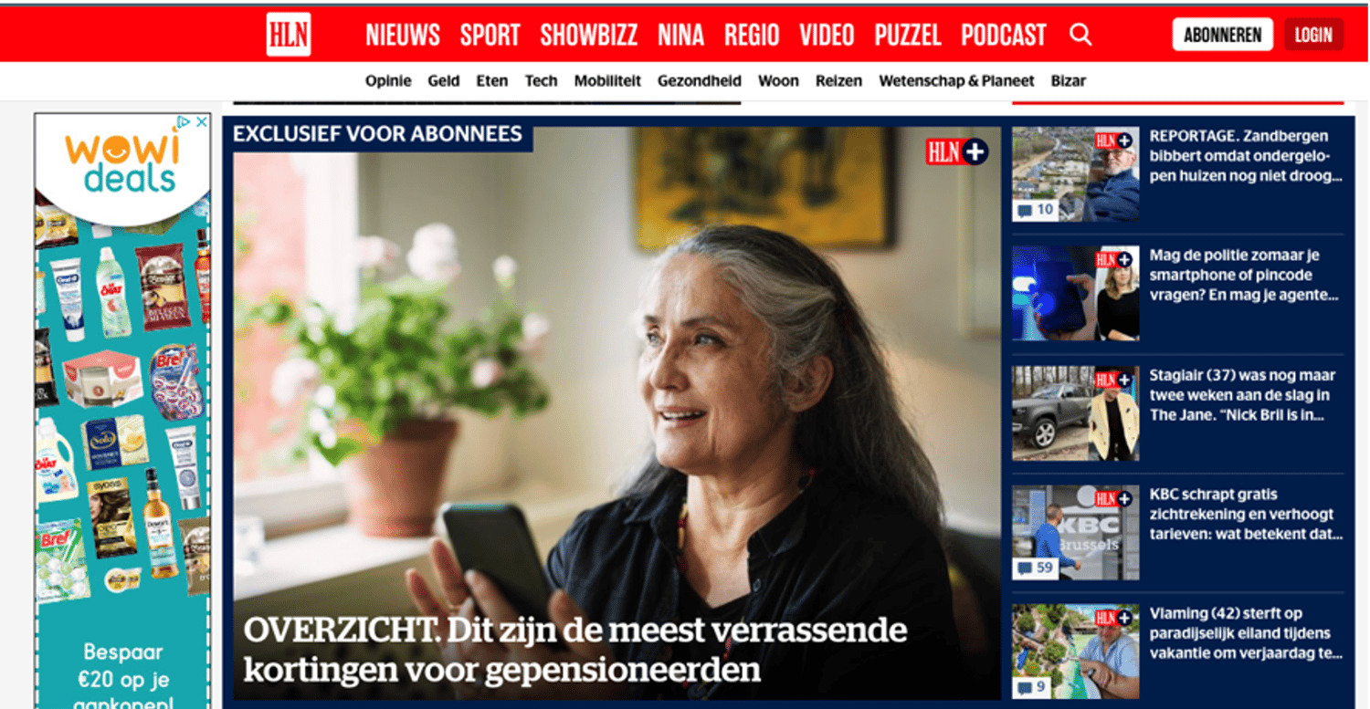Go to the SPORT section

(490, 36)
